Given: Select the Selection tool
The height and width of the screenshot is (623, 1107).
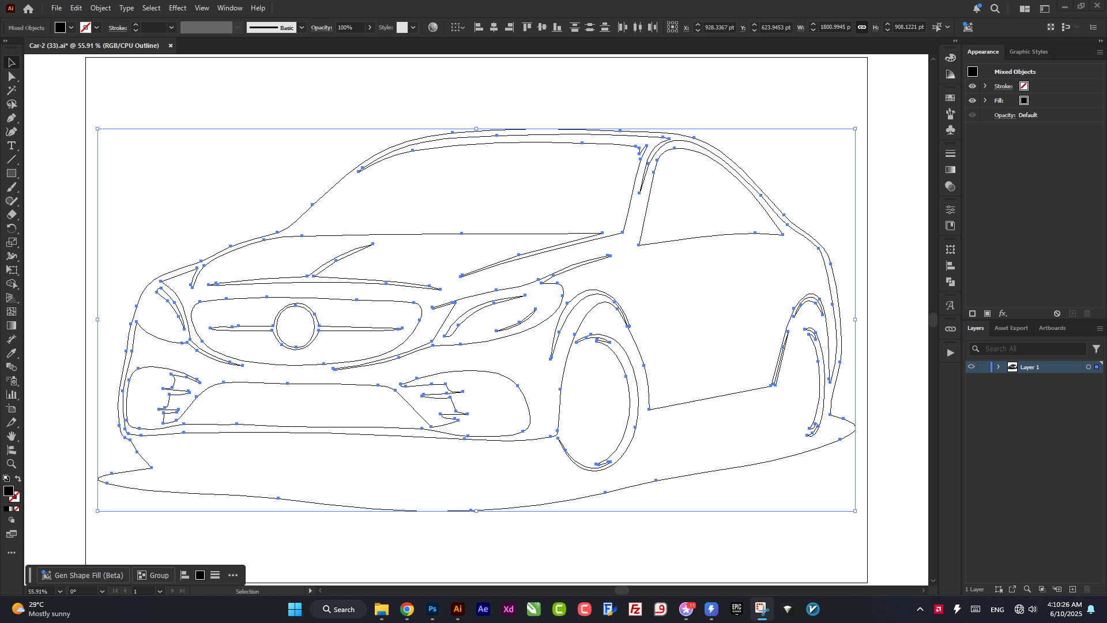Looking at the screenshot, I should tap(11, 62).
